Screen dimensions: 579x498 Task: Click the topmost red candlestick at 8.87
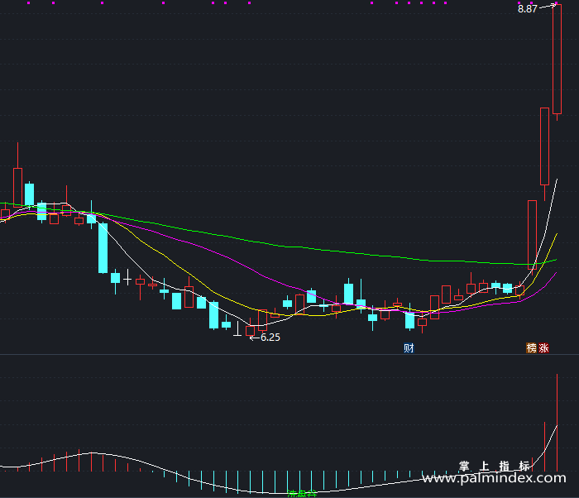pos(557,59)
